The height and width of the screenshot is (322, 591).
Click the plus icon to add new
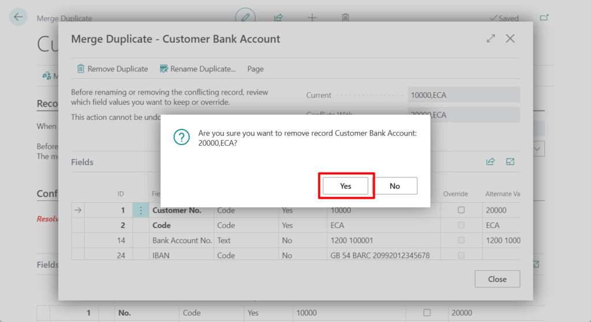(x=312, y=17)
